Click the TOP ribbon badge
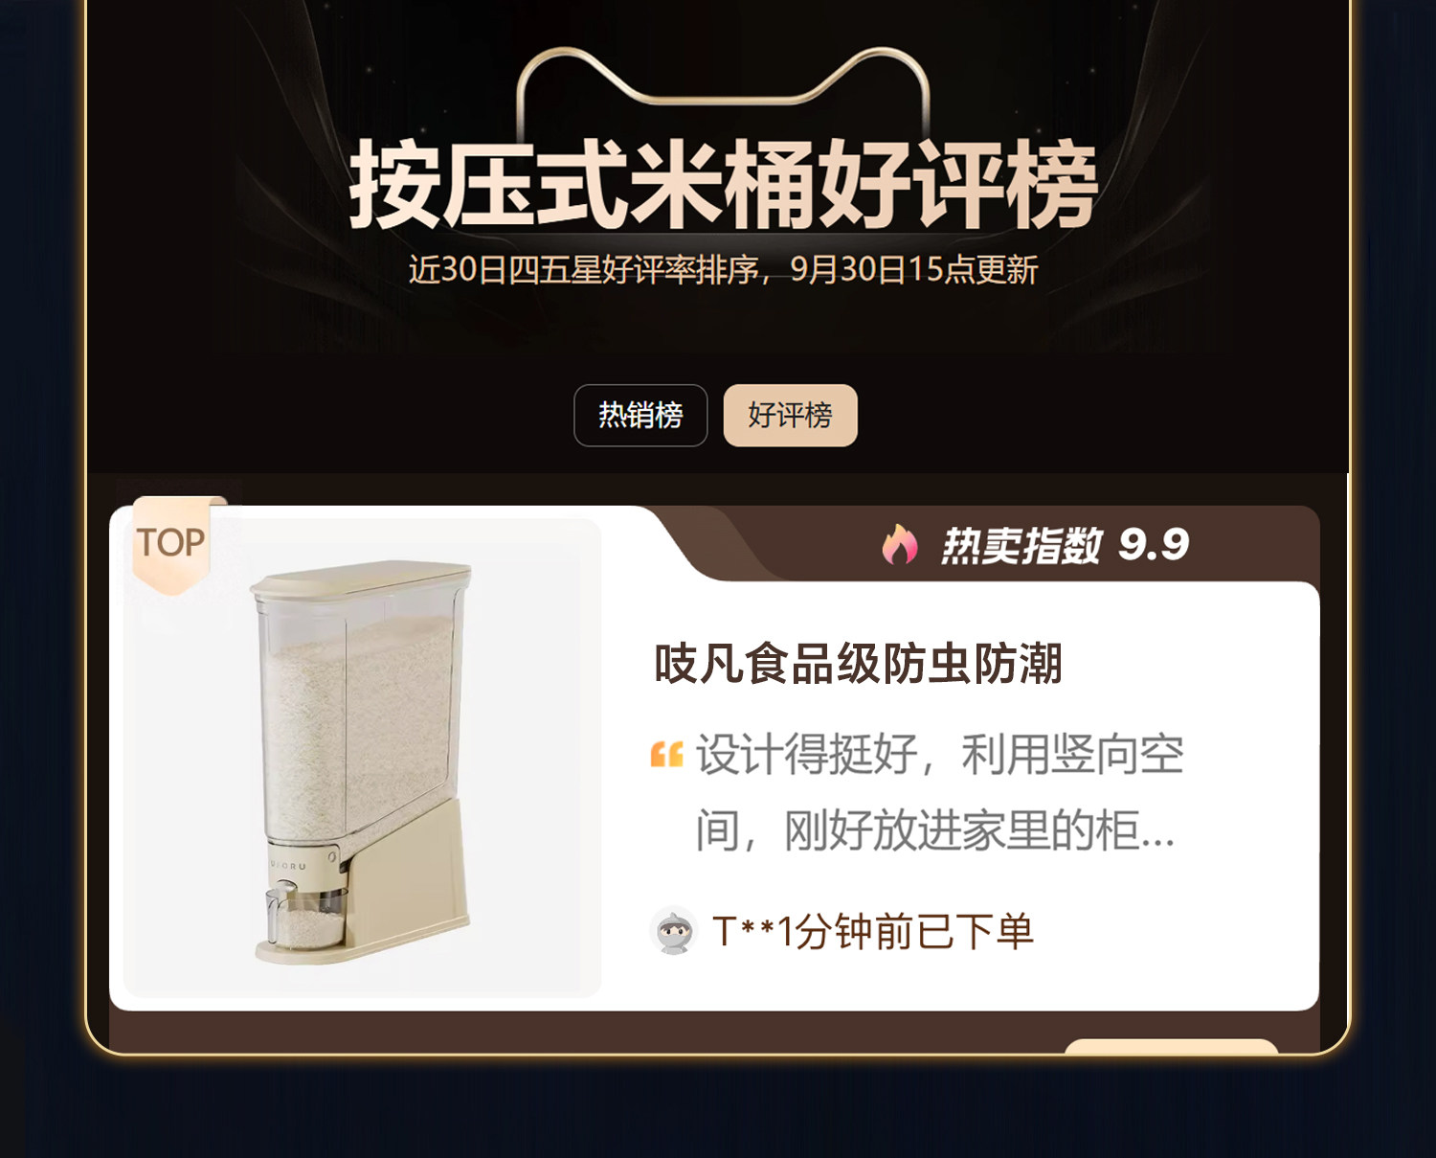This screenshot has width=1436, height=1158. [x=171, y=544]
